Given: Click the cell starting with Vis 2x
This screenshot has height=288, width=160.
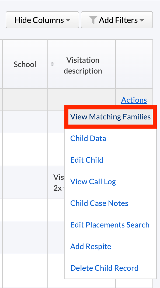Looking at the screenshot, I should tap(59, 182).
